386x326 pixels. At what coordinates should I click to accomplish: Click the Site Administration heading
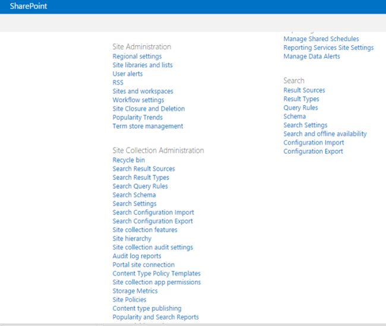[x=142, y=47]
